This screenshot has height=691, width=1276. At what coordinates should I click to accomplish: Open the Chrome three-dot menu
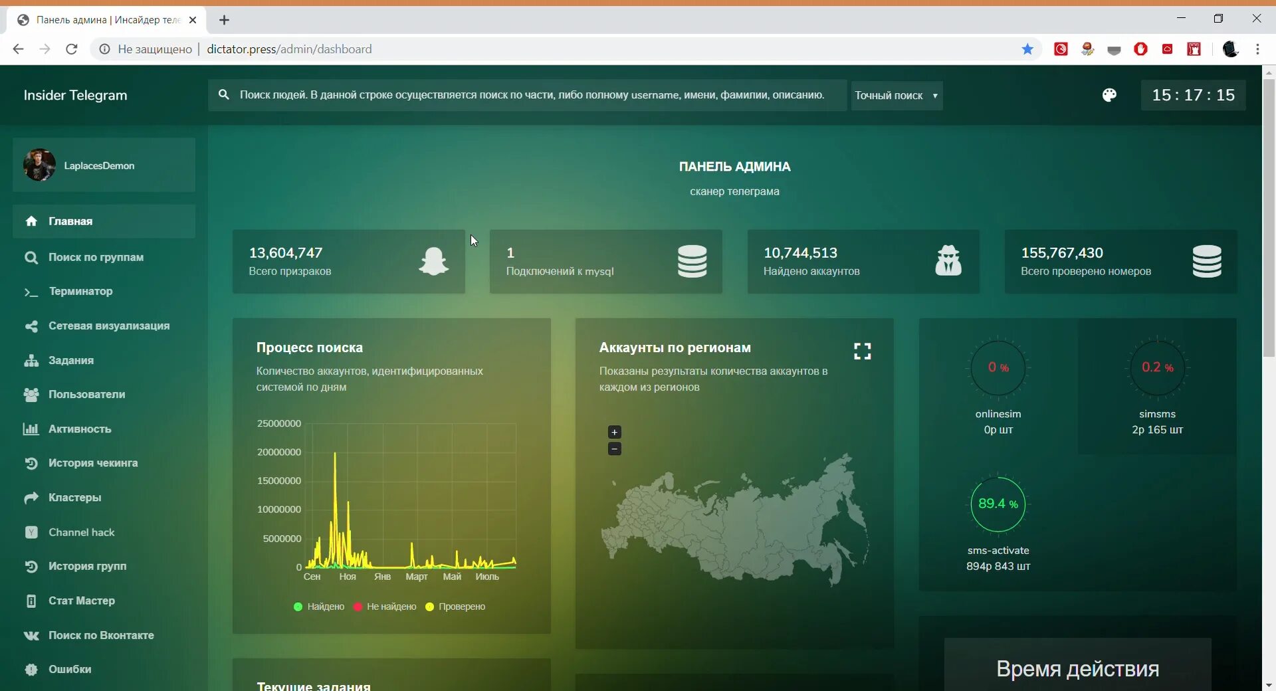point(1258,49)
